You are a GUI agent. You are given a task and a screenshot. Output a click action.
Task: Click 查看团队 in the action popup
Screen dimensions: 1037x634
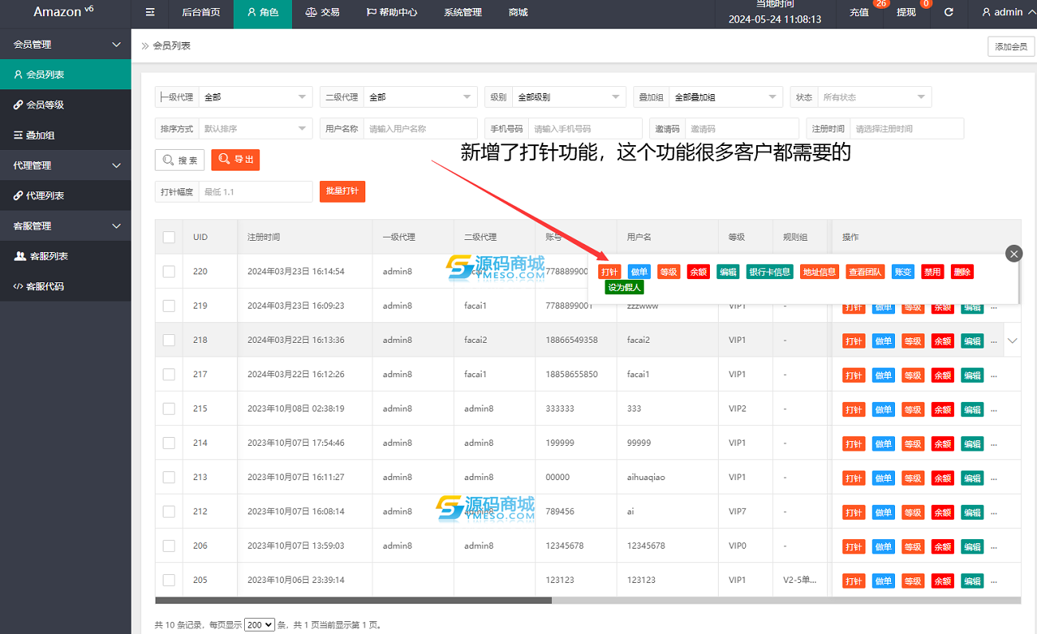point(865,272)
